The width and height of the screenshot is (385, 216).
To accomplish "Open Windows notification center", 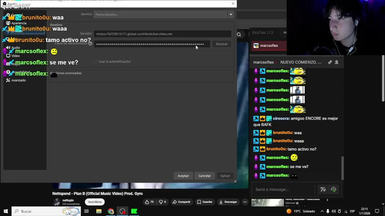I will pyautogui.click(x=377, y=211).
